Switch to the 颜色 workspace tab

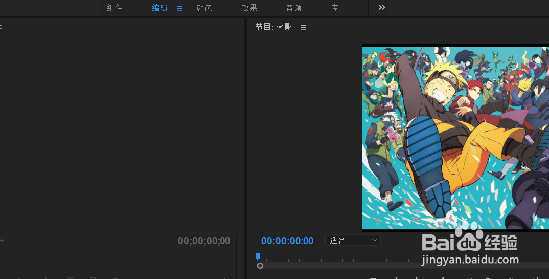pos(204,8)
